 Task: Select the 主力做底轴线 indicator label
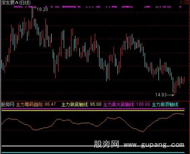75,104
